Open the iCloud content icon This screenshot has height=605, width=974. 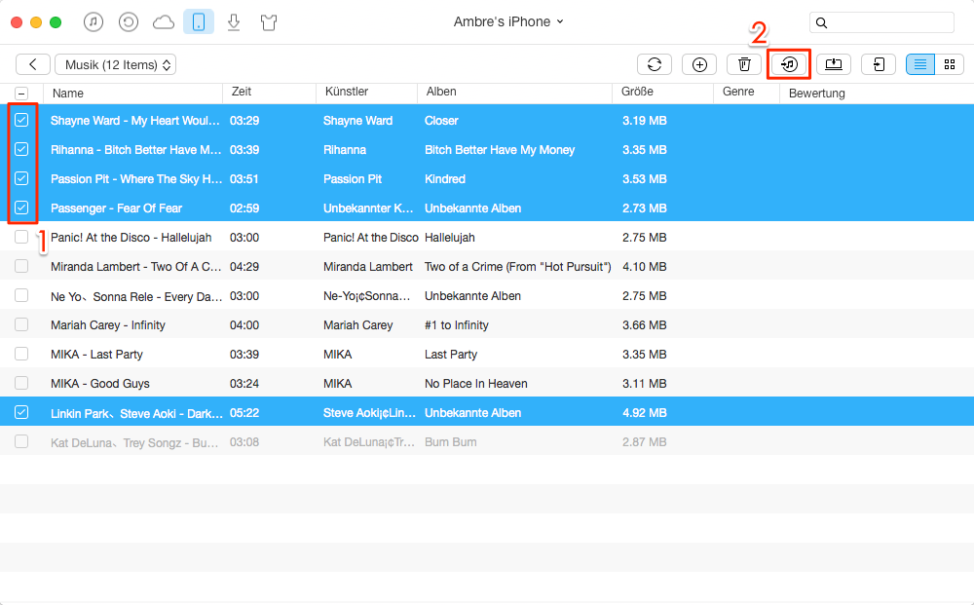pyautogui.click(x=164, y=22)
